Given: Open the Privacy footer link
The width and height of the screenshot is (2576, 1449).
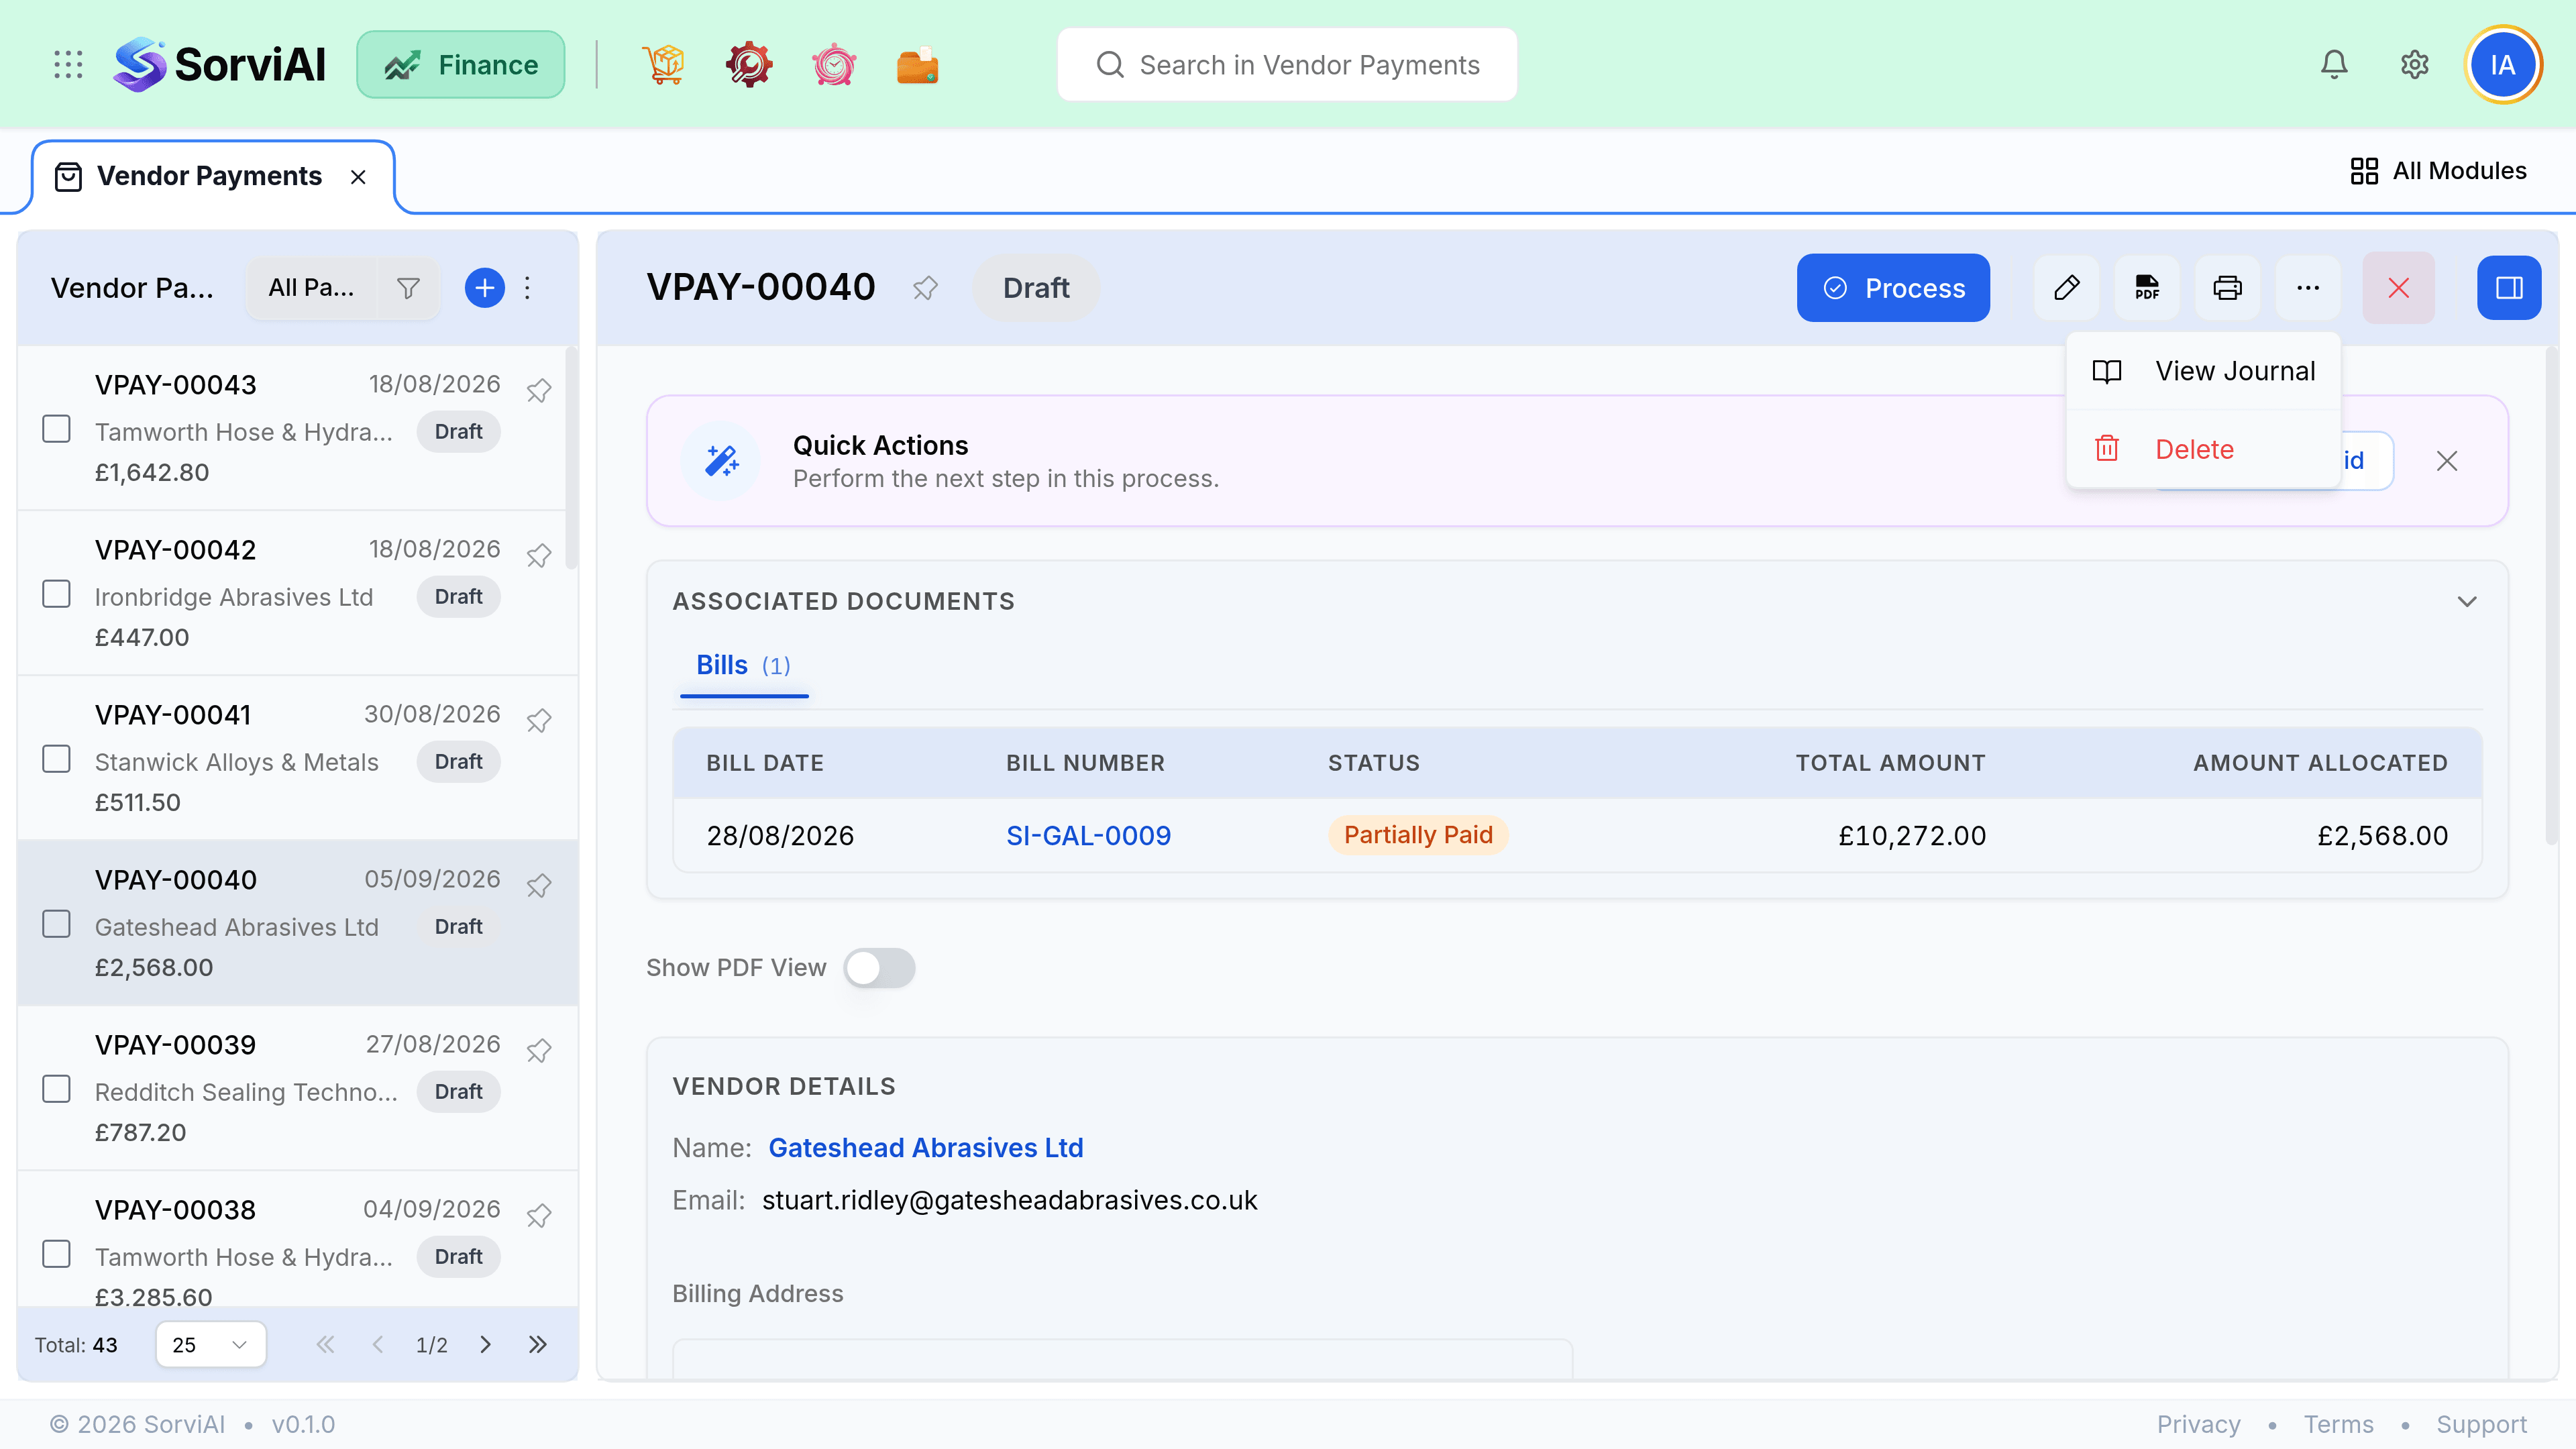Looking at the screenshot, I should tap(2198, 1424).
